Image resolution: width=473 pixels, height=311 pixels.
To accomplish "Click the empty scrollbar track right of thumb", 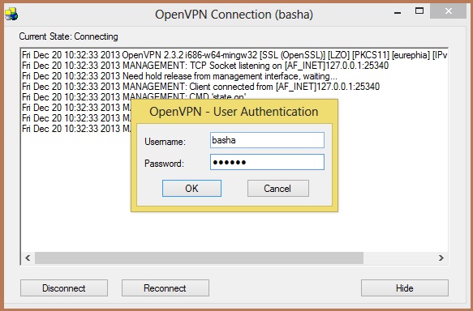I will pos(399,258).
